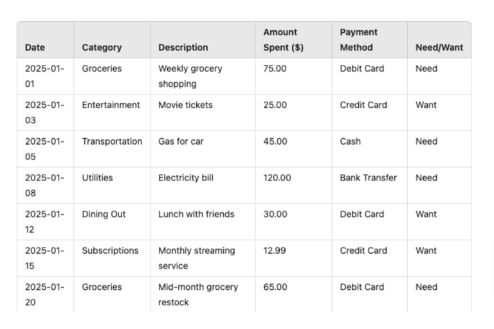The image size is (494, 329).
Task: Click the Dining Out category cell
Action: click(x=104, y=215)
